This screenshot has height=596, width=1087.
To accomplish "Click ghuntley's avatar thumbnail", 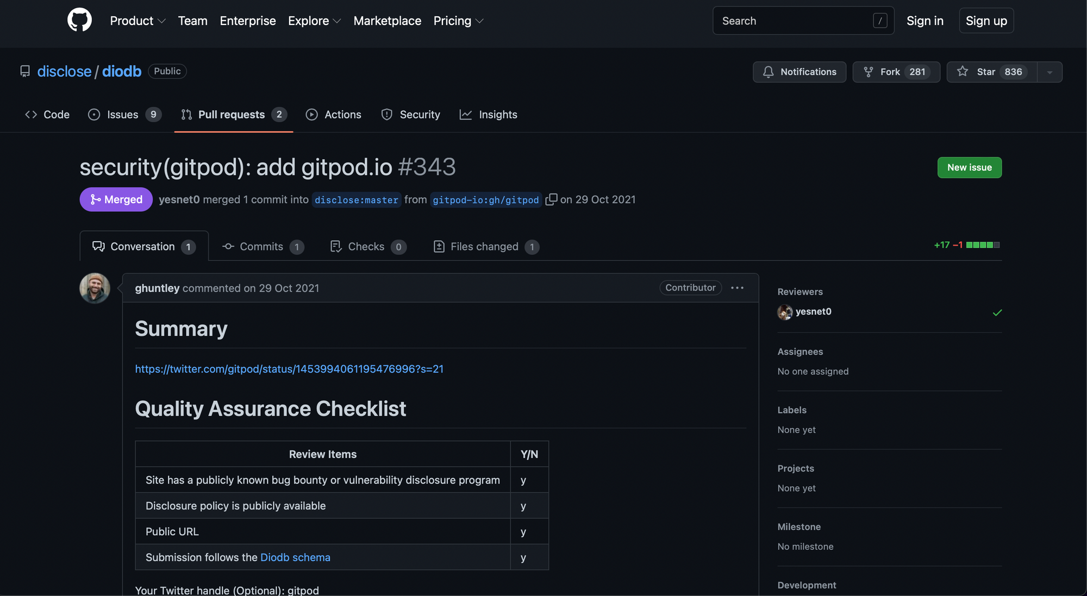I will point(95,288).
